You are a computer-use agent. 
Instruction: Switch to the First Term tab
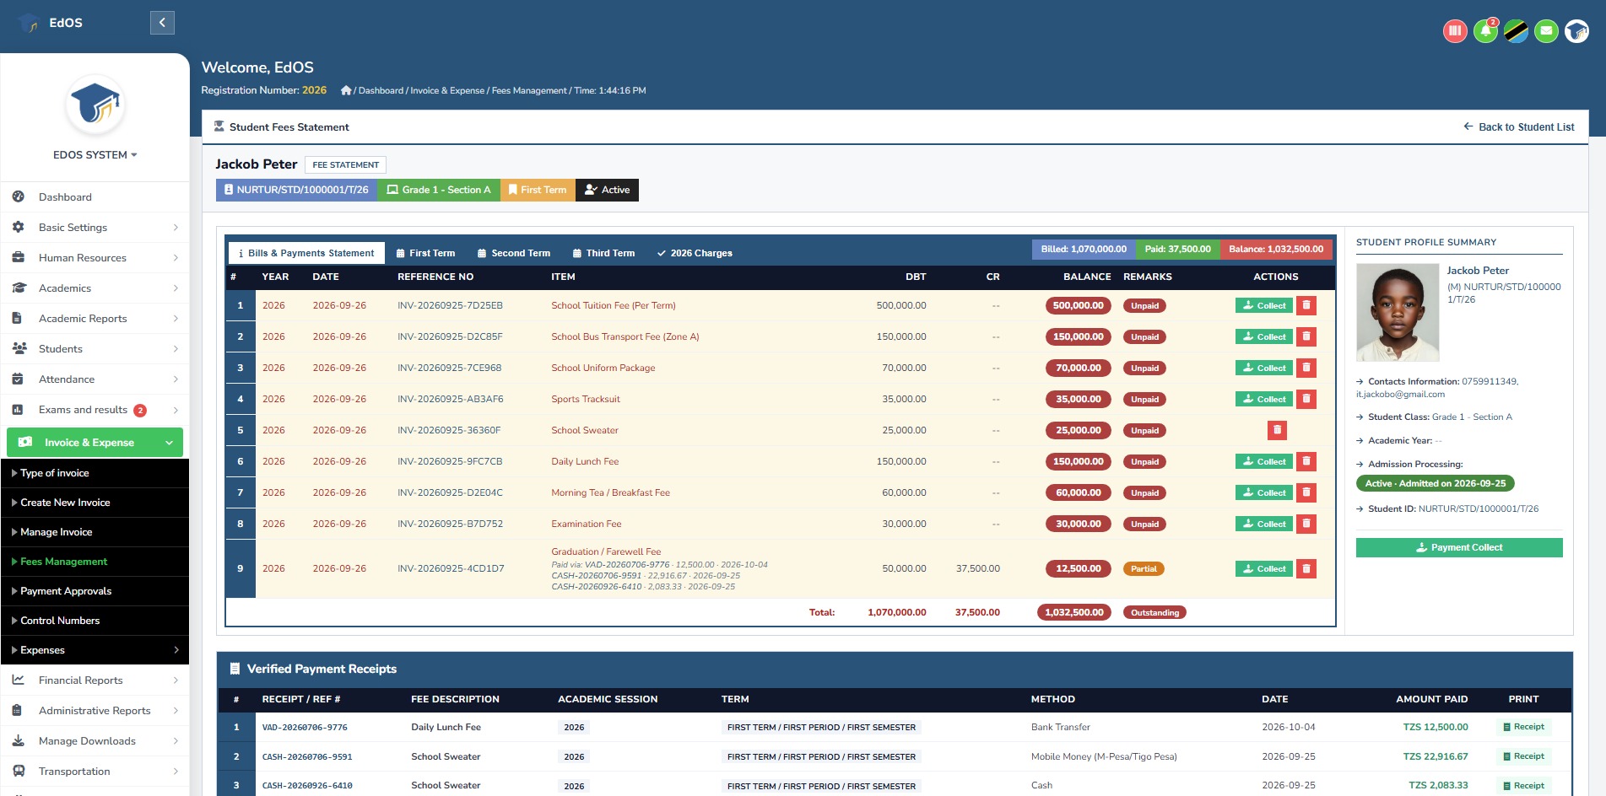(426, 253)
